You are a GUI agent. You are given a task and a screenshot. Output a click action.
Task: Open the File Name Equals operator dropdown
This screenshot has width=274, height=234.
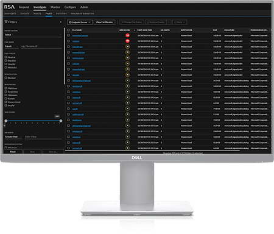(x=12, y=46)
